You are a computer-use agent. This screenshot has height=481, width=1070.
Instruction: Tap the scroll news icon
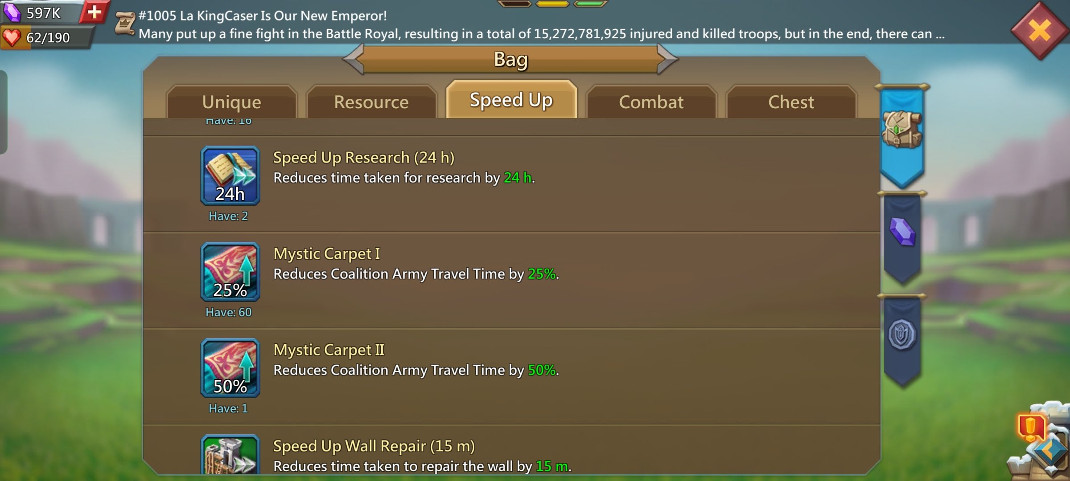[x=125, y=23]
